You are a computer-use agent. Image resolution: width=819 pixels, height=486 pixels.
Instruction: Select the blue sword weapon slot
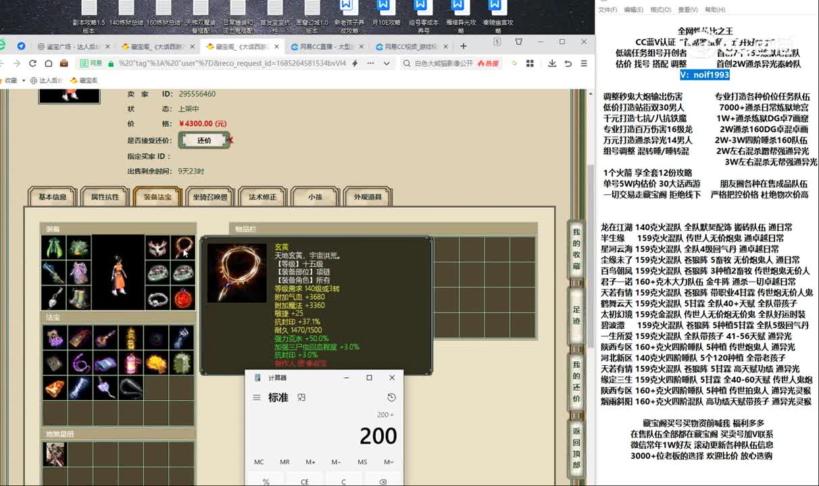pos(53,272)
